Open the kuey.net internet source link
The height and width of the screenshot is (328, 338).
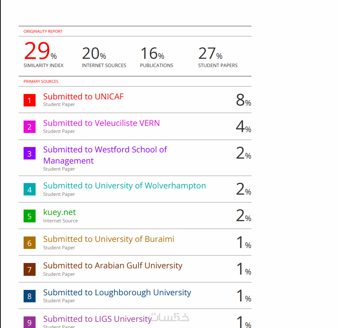60,212
